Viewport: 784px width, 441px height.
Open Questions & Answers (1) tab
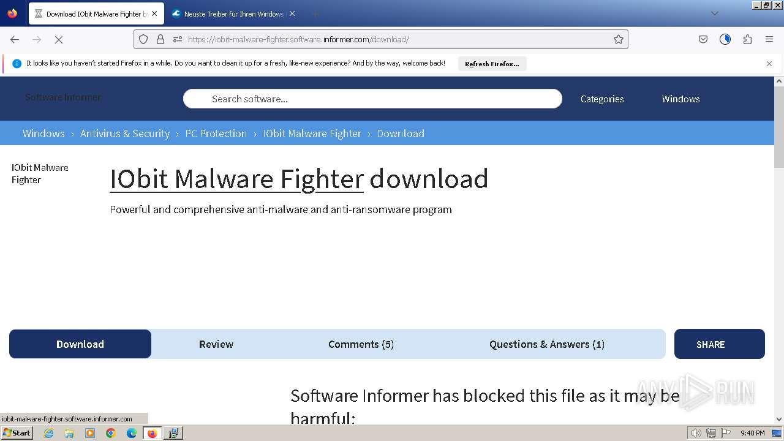click(547, 344)
